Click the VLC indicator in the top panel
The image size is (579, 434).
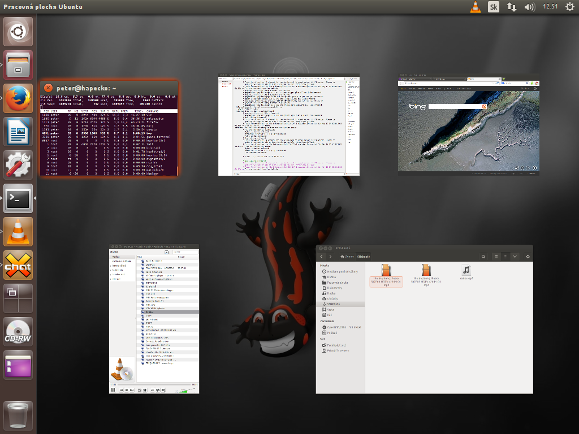476,7
